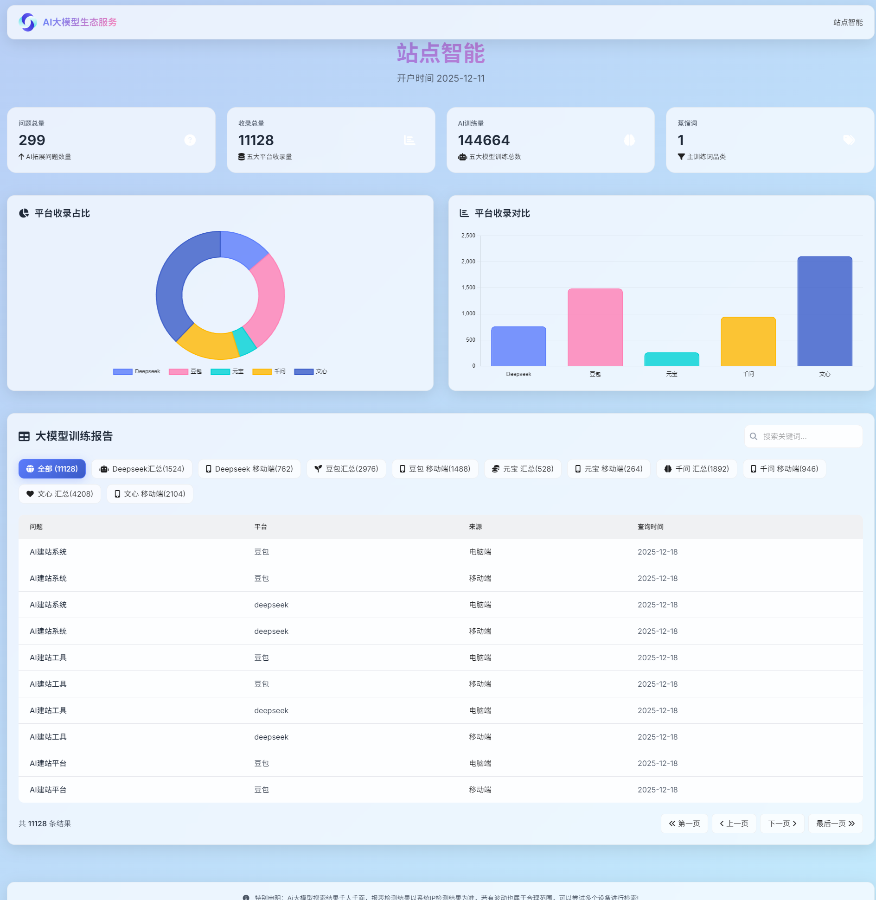Click the bar chart icon next to 平台收录对比
The height and width of the screenshot is (900, 876).
coord(464,213)
